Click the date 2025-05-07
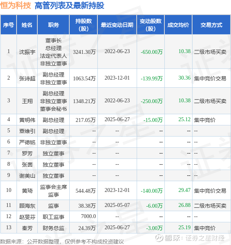 (x=117, y=205)
